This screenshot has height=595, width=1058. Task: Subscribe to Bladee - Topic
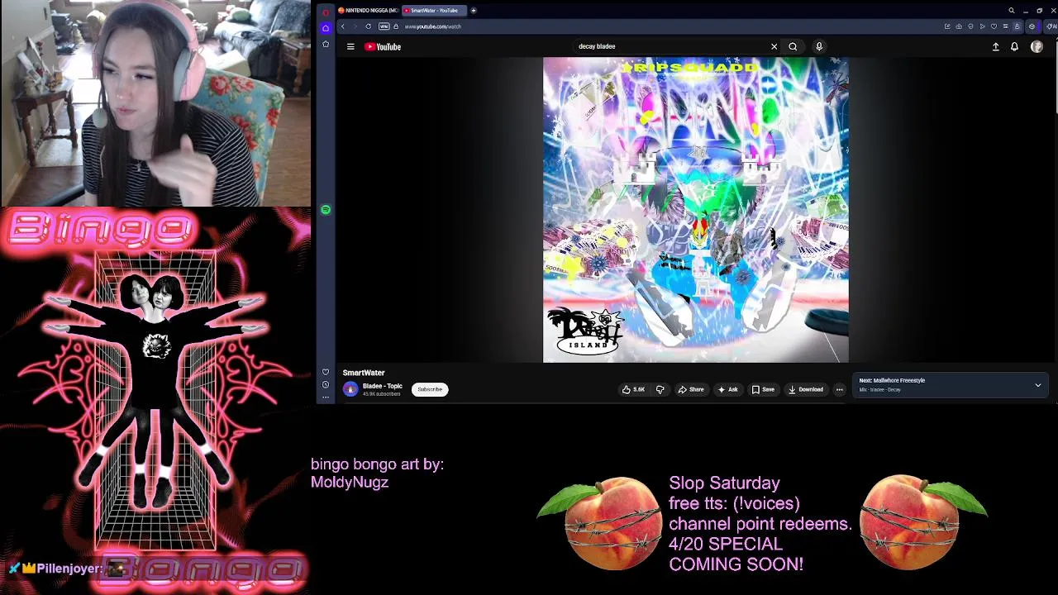pyautogui.click(x=430, y=389)
